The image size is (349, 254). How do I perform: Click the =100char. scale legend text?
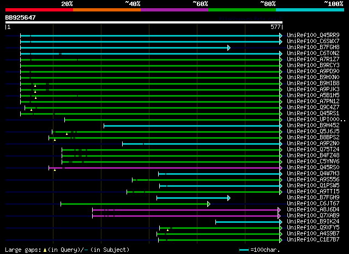(x=265, y=250)
